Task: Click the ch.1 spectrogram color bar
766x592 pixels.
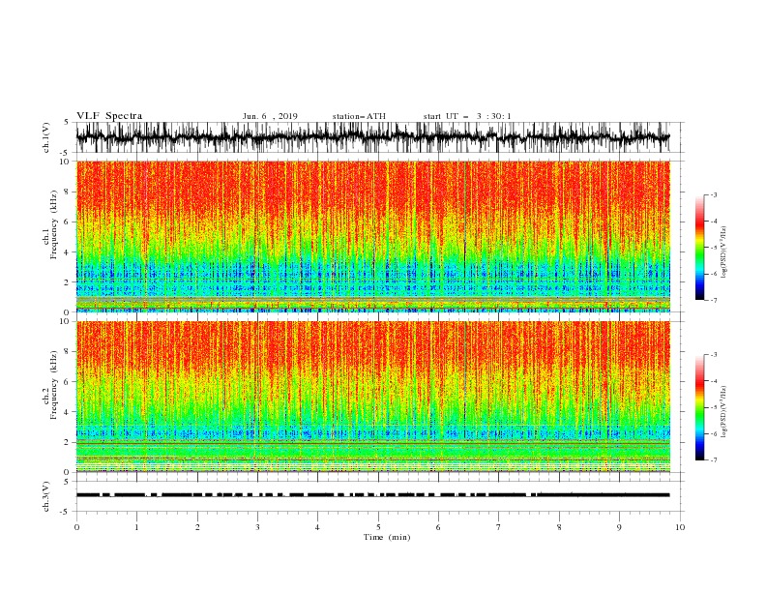Action: tap(700, 247)
